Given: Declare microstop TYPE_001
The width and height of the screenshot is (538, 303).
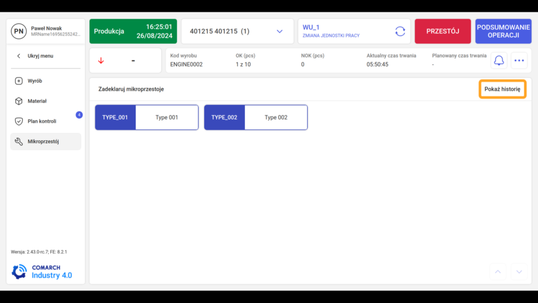Looking at the screenshot, I should 147,118.
